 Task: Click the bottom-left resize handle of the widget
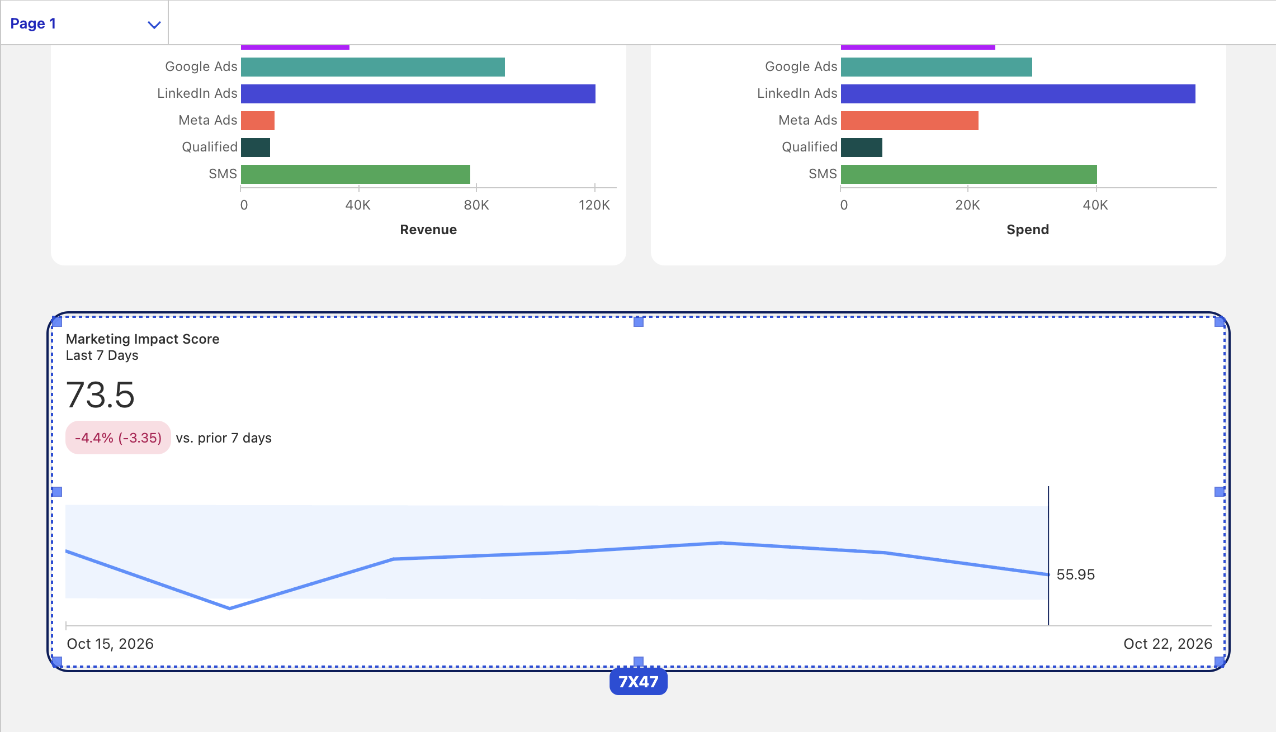click(57, 662)
